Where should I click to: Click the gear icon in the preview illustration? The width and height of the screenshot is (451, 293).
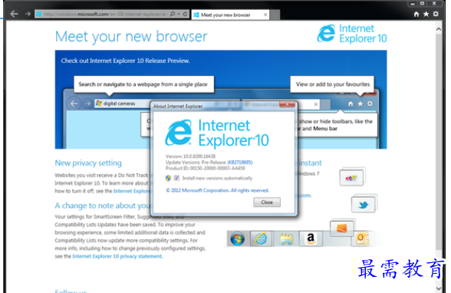(370, 104)
